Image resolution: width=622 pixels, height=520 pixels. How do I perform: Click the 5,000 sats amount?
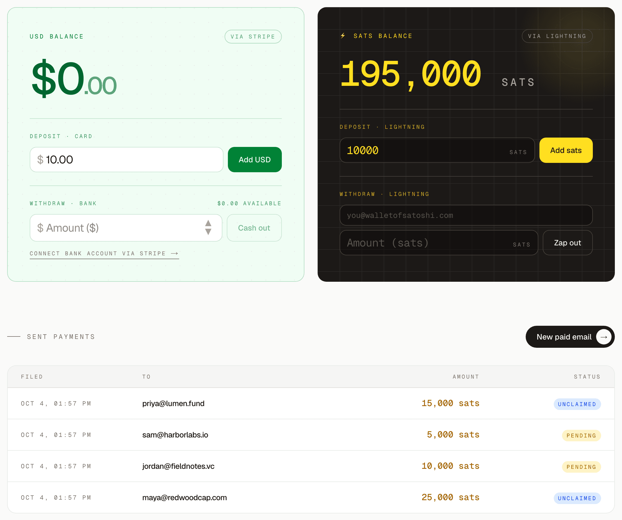453,435
